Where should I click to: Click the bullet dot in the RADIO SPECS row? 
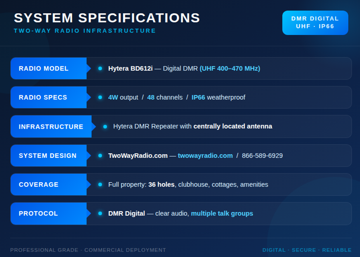click(x=100, y=97)
